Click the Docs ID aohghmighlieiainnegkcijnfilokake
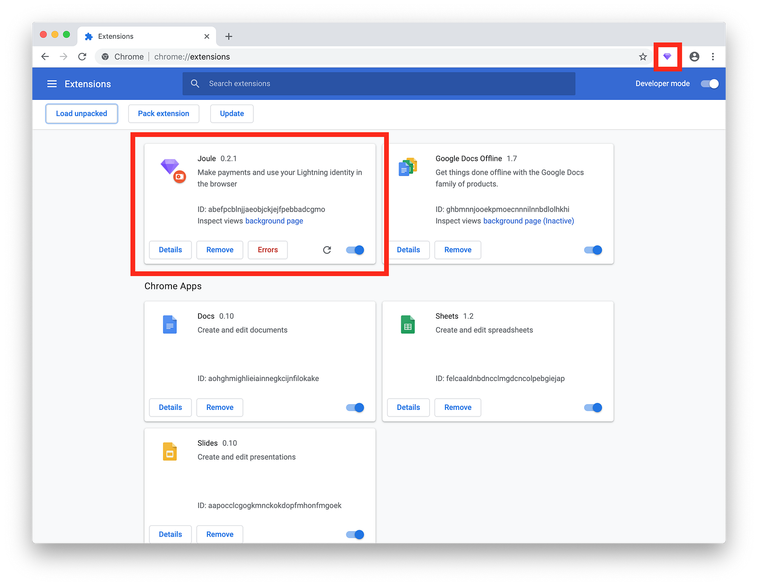 pyautogui.click(x=258, y=379)
